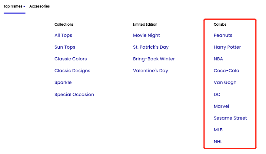
Task: Select the St. Patrick's Day link
Action: pyautogui.click(x=151, y=47)
